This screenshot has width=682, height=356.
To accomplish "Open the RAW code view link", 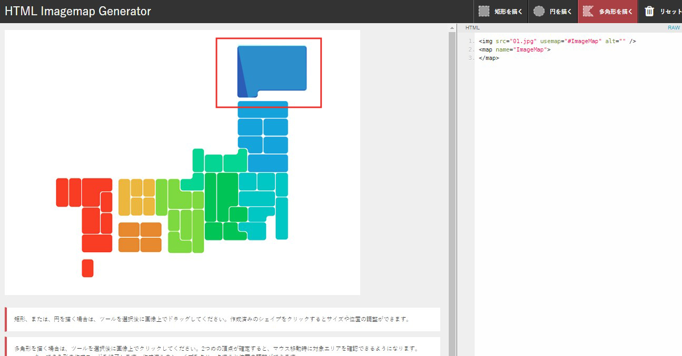I will tap(674, 27).
